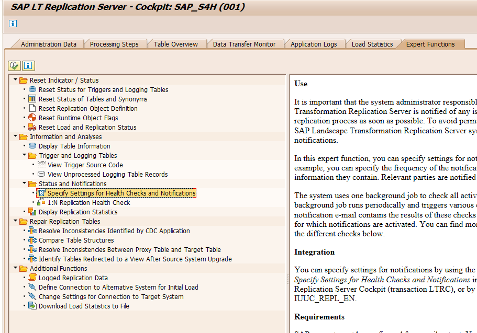The width and height of the screenshot is (477, 333).
Task: Click the blue information icon below the title
Action: [x=13, y=24]
